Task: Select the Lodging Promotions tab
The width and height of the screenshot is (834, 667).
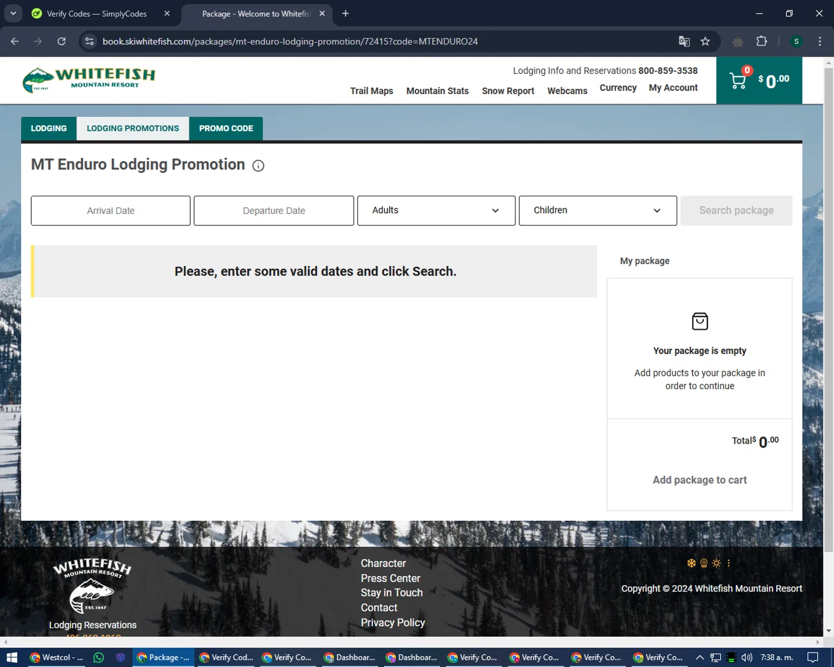Action: point(133,128)
